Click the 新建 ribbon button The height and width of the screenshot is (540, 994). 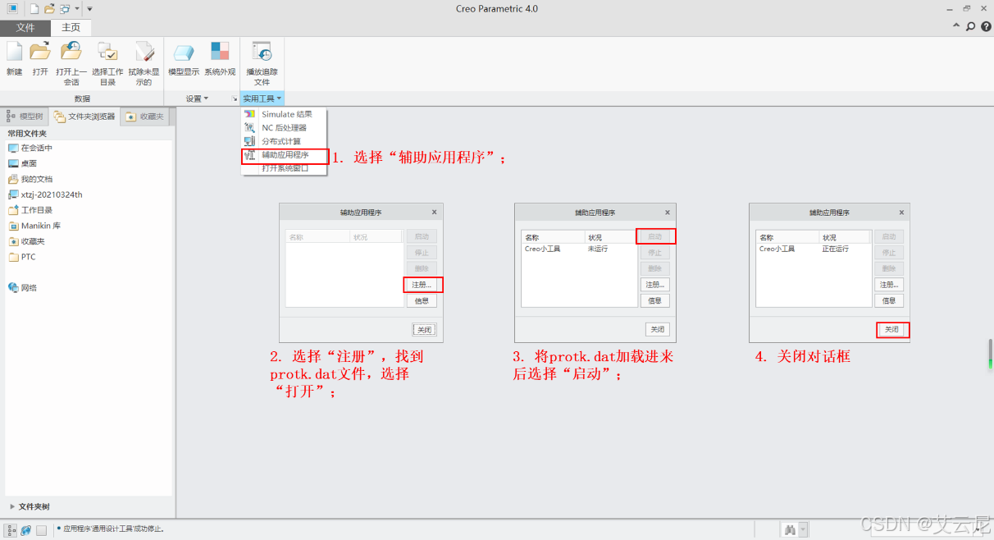point(15,59)
